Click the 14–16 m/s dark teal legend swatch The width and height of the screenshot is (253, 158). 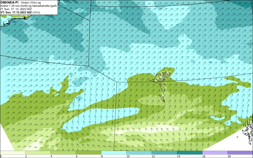189,152
